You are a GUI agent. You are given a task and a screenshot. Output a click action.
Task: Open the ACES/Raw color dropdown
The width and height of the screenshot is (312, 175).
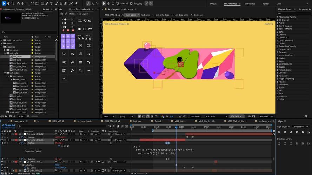tap(216, 116)
